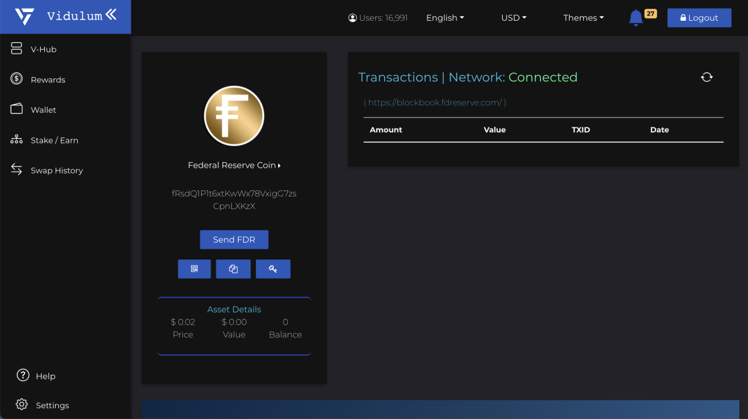Open the blockbook.fdreserve.com link
Viewport: 748px width, 419px height.
(x=435, y=103)
